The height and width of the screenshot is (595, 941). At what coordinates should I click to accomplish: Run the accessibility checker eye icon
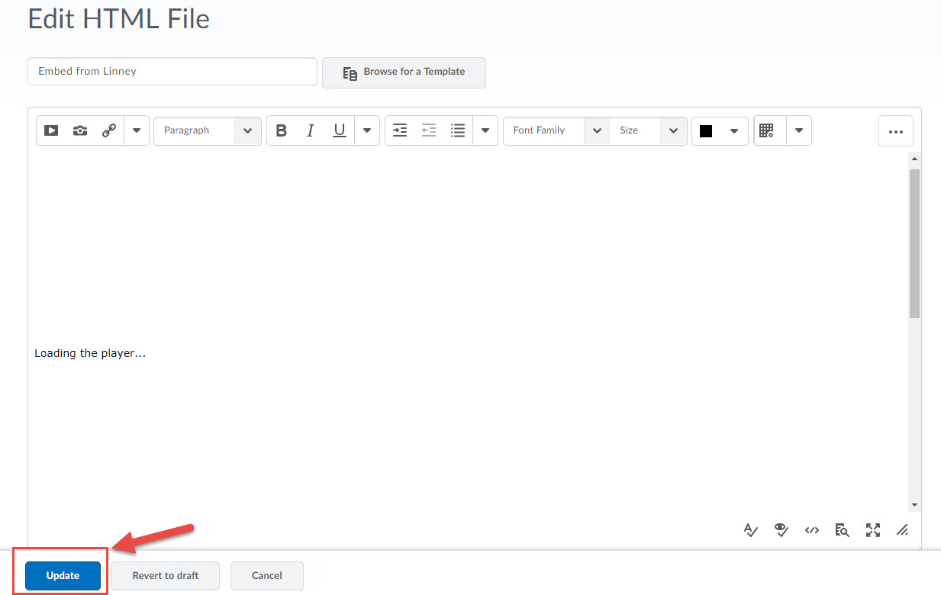pos(781,530)
